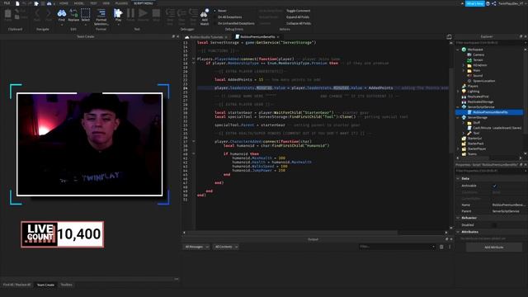Expand the StarterPlayer node in Explorer
528x297 pixels.
(x=458, y=148)
